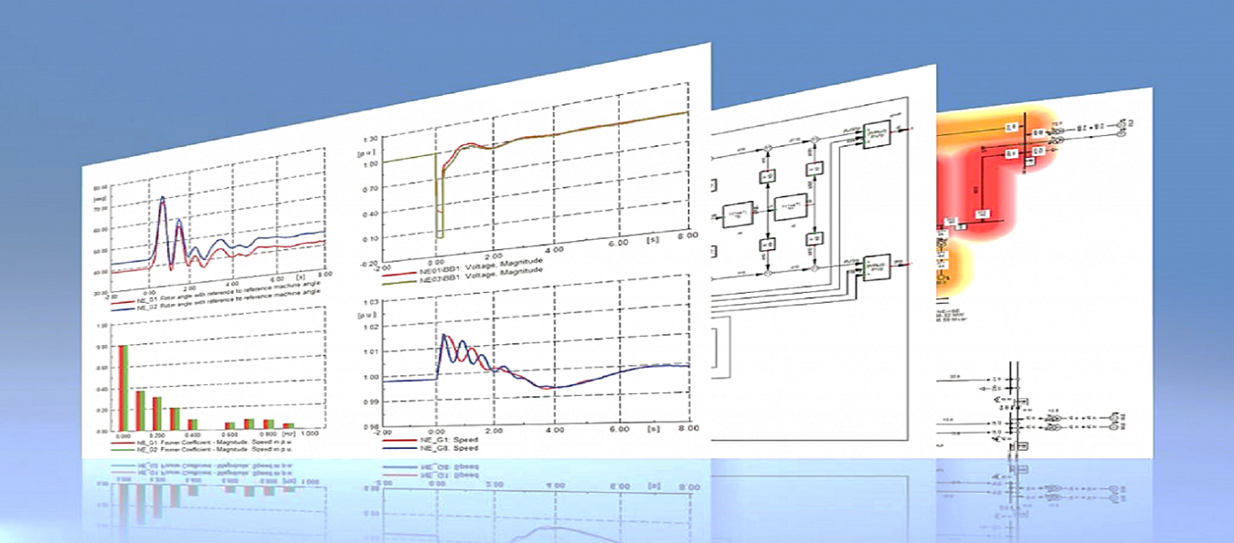1234x543 pixels.
Task: Click the highest peak of the rotor angle curve
Action: (163, 198)
